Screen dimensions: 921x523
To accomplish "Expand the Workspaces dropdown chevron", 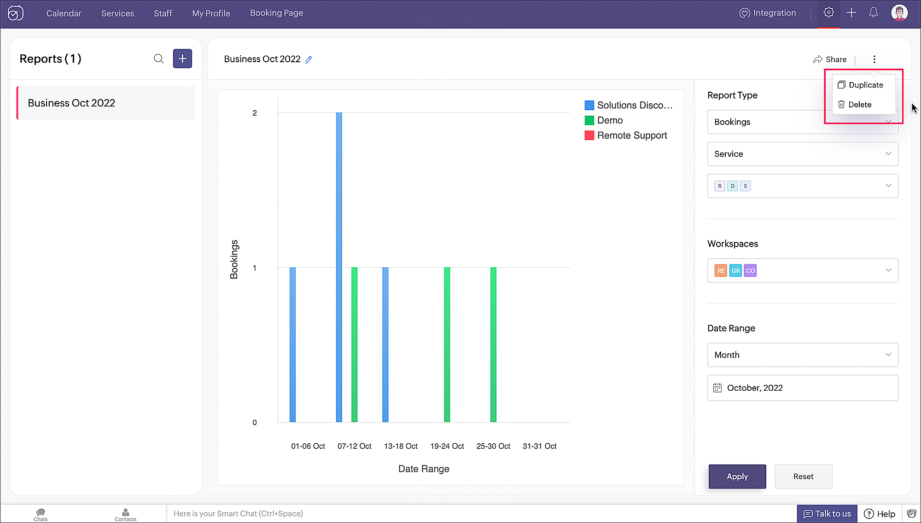I will (x=888, y=270).
